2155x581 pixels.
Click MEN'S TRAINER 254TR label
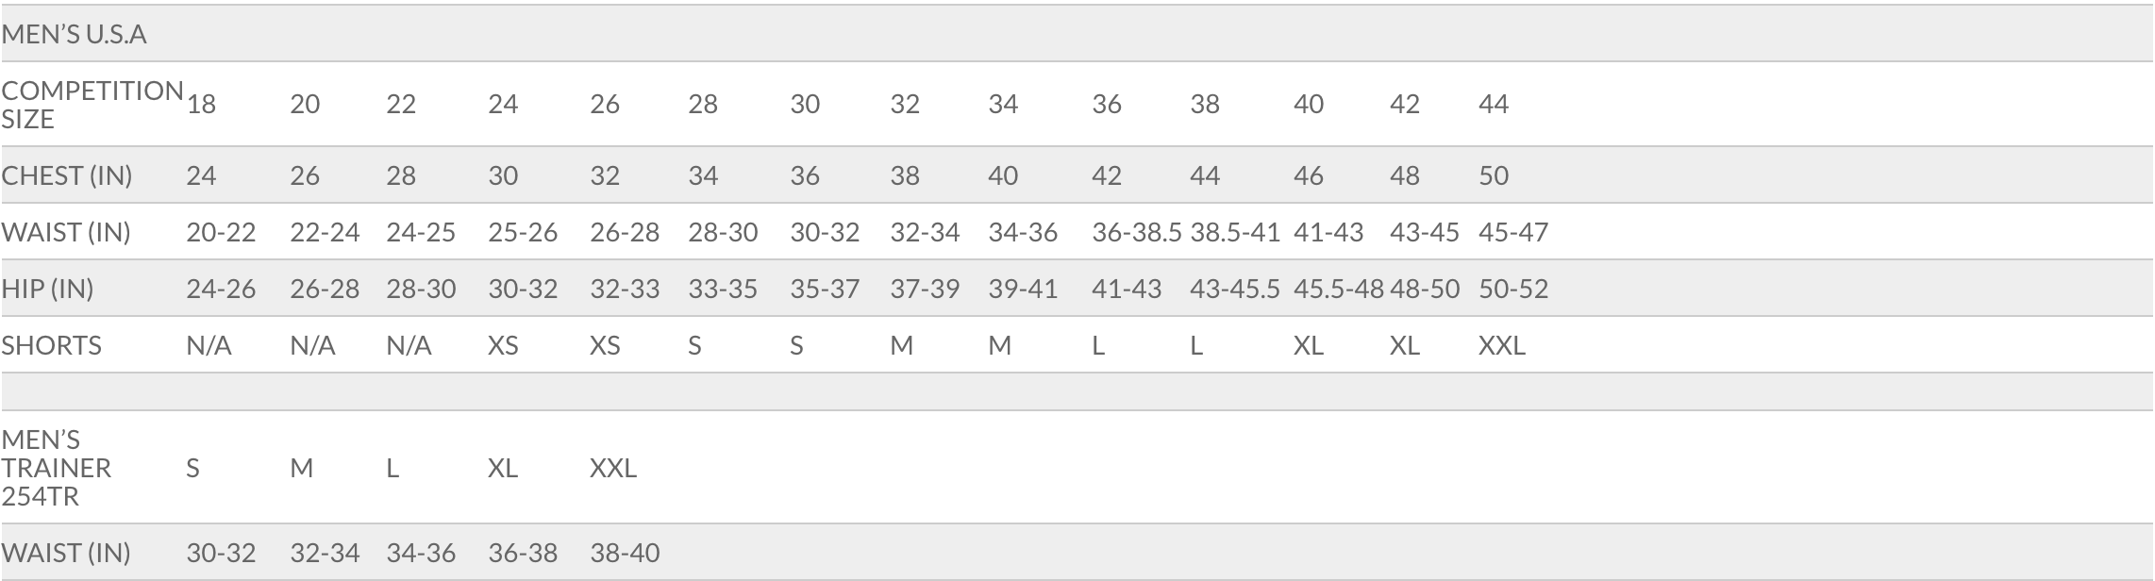point(57,468)
